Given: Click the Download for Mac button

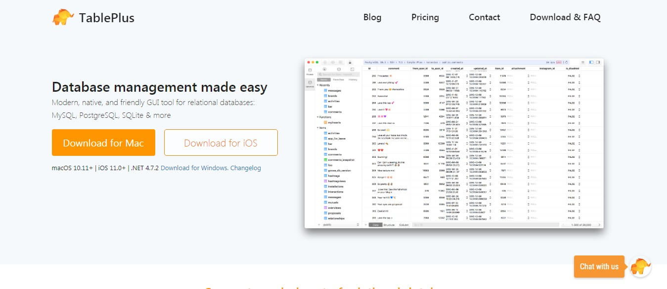Looking at the screenshot, I should tap(103, 143).
